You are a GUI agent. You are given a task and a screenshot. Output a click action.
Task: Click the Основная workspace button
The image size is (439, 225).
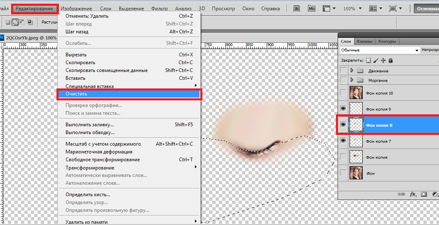click(x=426, y=8)
